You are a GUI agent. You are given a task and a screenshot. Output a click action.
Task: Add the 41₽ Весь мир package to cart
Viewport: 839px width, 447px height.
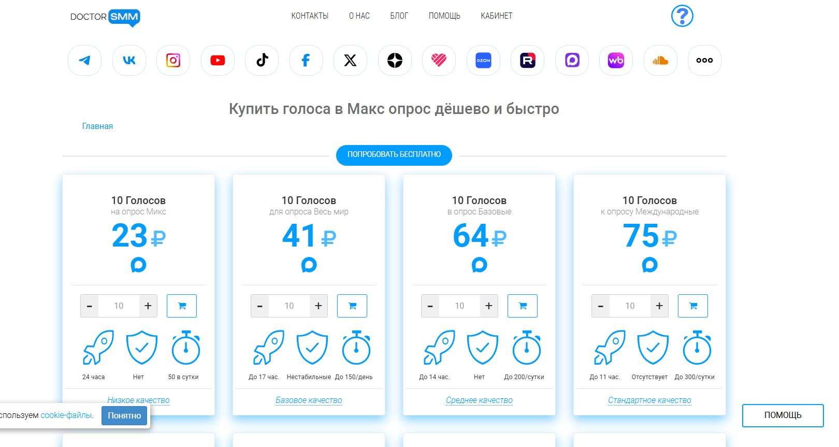(352, 306)
